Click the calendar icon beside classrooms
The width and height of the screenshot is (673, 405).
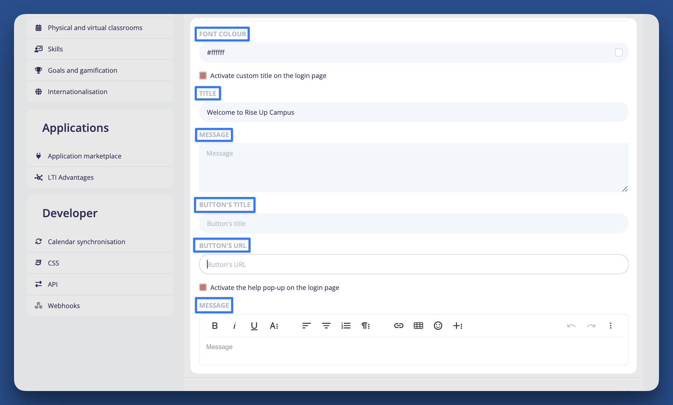click(x=39, y=28)
